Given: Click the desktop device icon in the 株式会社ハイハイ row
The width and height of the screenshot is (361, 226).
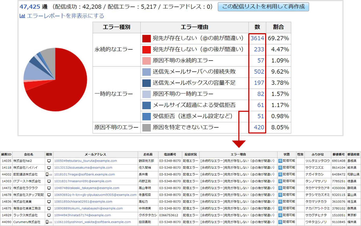Looking at the screenshot, I should [49, 168].
